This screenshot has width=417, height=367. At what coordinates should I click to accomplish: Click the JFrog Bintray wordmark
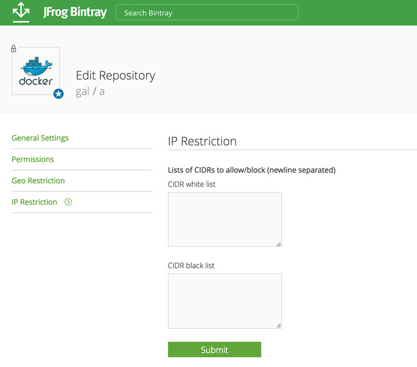coord(75,12)
